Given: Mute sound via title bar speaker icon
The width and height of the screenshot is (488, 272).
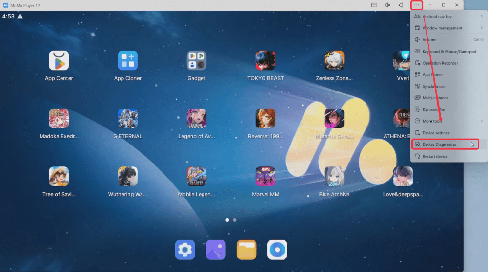Looking at the screenshot, I should (x=387, y=5).
